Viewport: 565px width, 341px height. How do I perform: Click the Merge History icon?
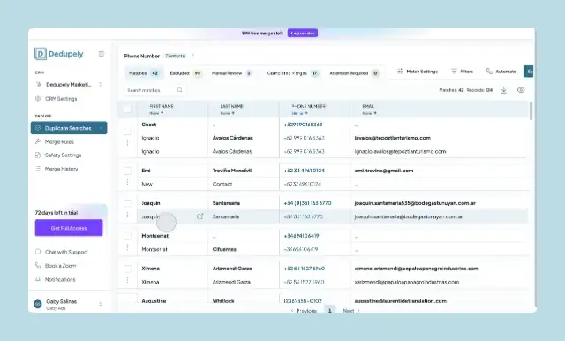38,169
